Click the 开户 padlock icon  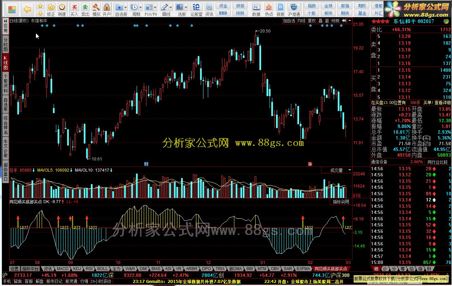[107, 9]
